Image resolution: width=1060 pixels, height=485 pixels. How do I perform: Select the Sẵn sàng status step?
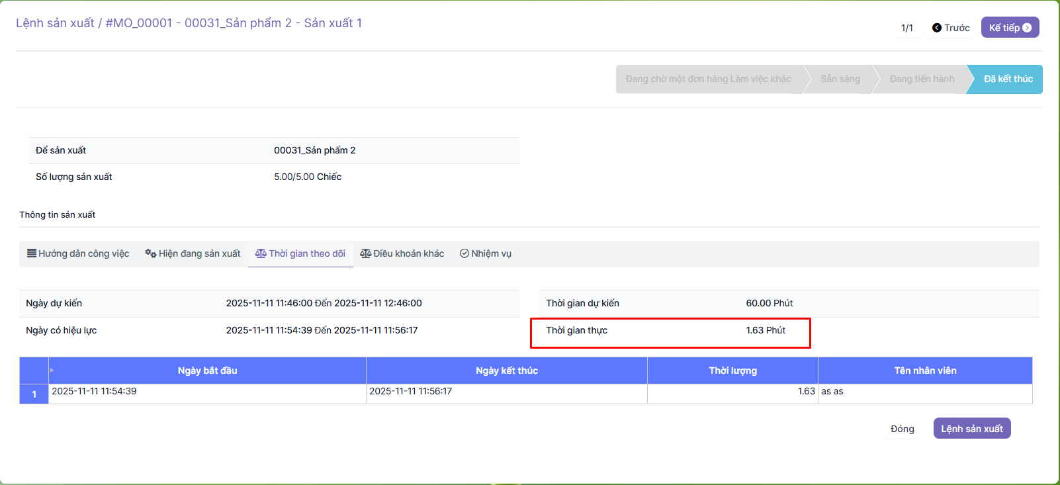tap(840, 79)
